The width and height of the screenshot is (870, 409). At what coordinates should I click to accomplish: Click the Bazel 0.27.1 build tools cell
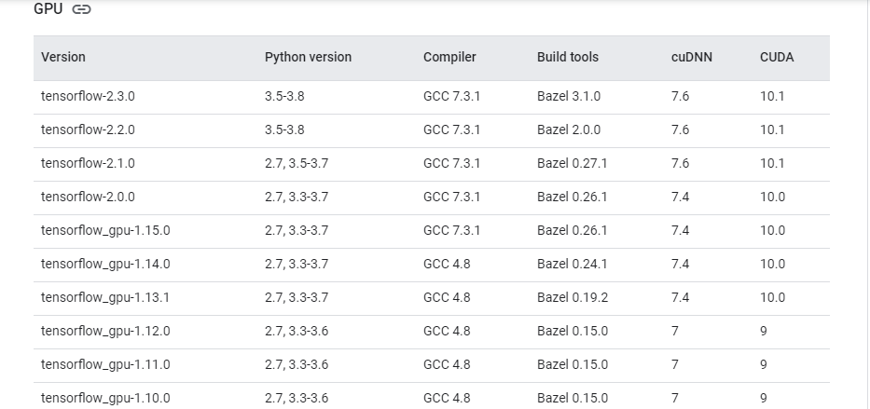coord(572,163)
